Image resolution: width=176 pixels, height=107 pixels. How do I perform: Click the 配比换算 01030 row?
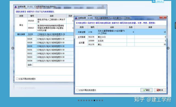(x=44, y=34)
